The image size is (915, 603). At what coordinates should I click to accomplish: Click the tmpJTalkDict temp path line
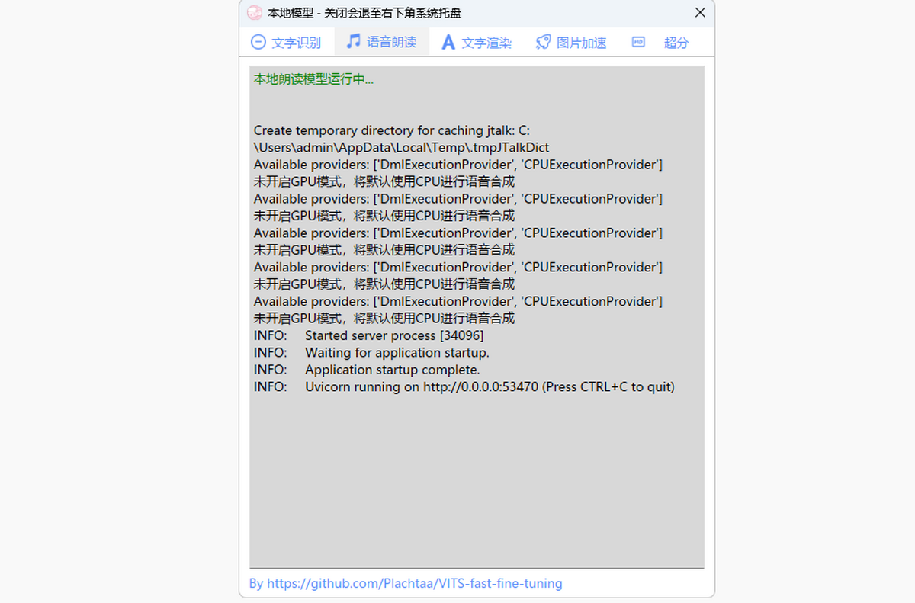(401, 148)
